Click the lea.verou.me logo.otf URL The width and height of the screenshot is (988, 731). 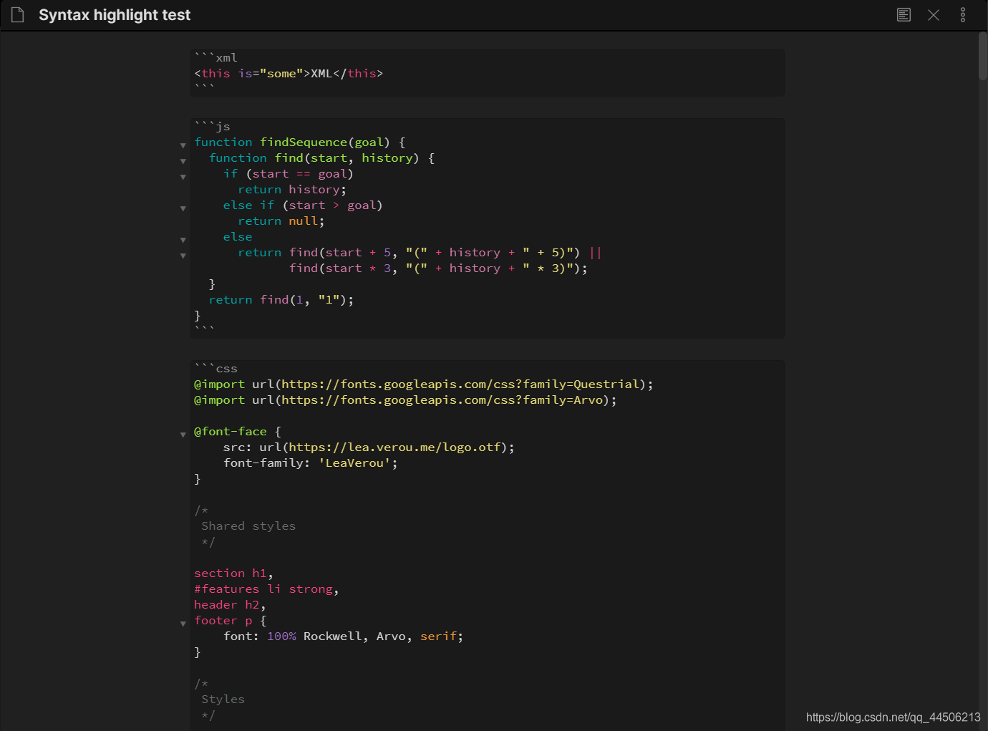point(394,447)
